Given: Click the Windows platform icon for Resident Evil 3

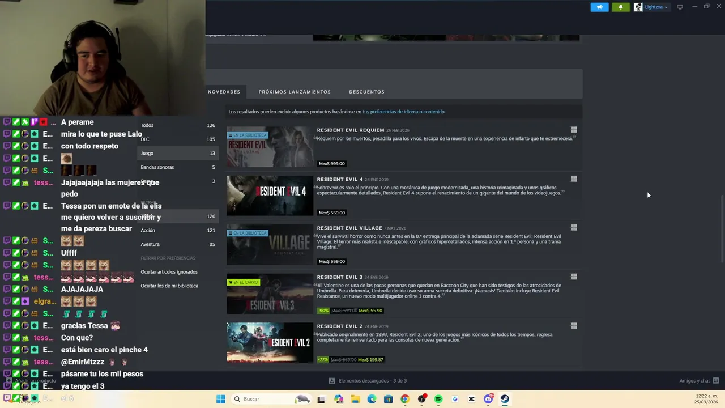Looking at the screenshot, I should tap(574, 277).
